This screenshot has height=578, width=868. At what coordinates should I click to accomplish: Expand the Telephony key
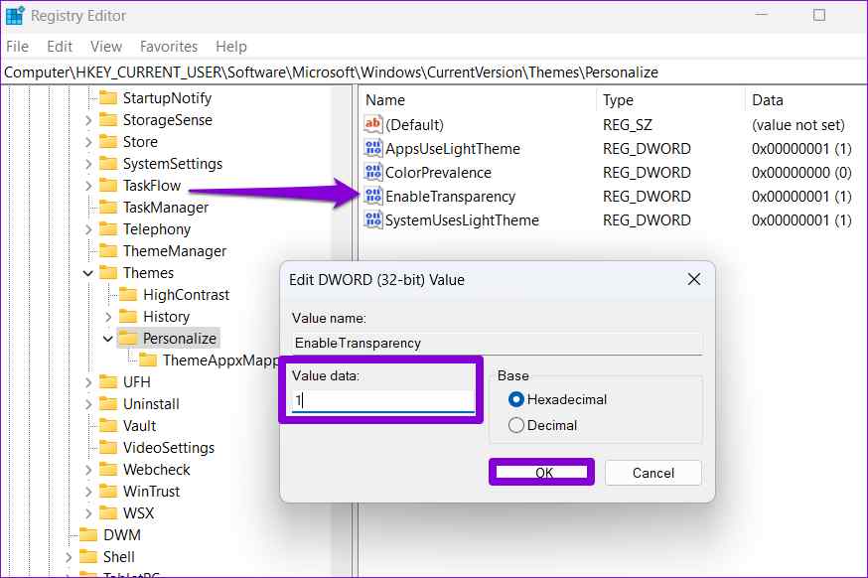pos(88,229)
